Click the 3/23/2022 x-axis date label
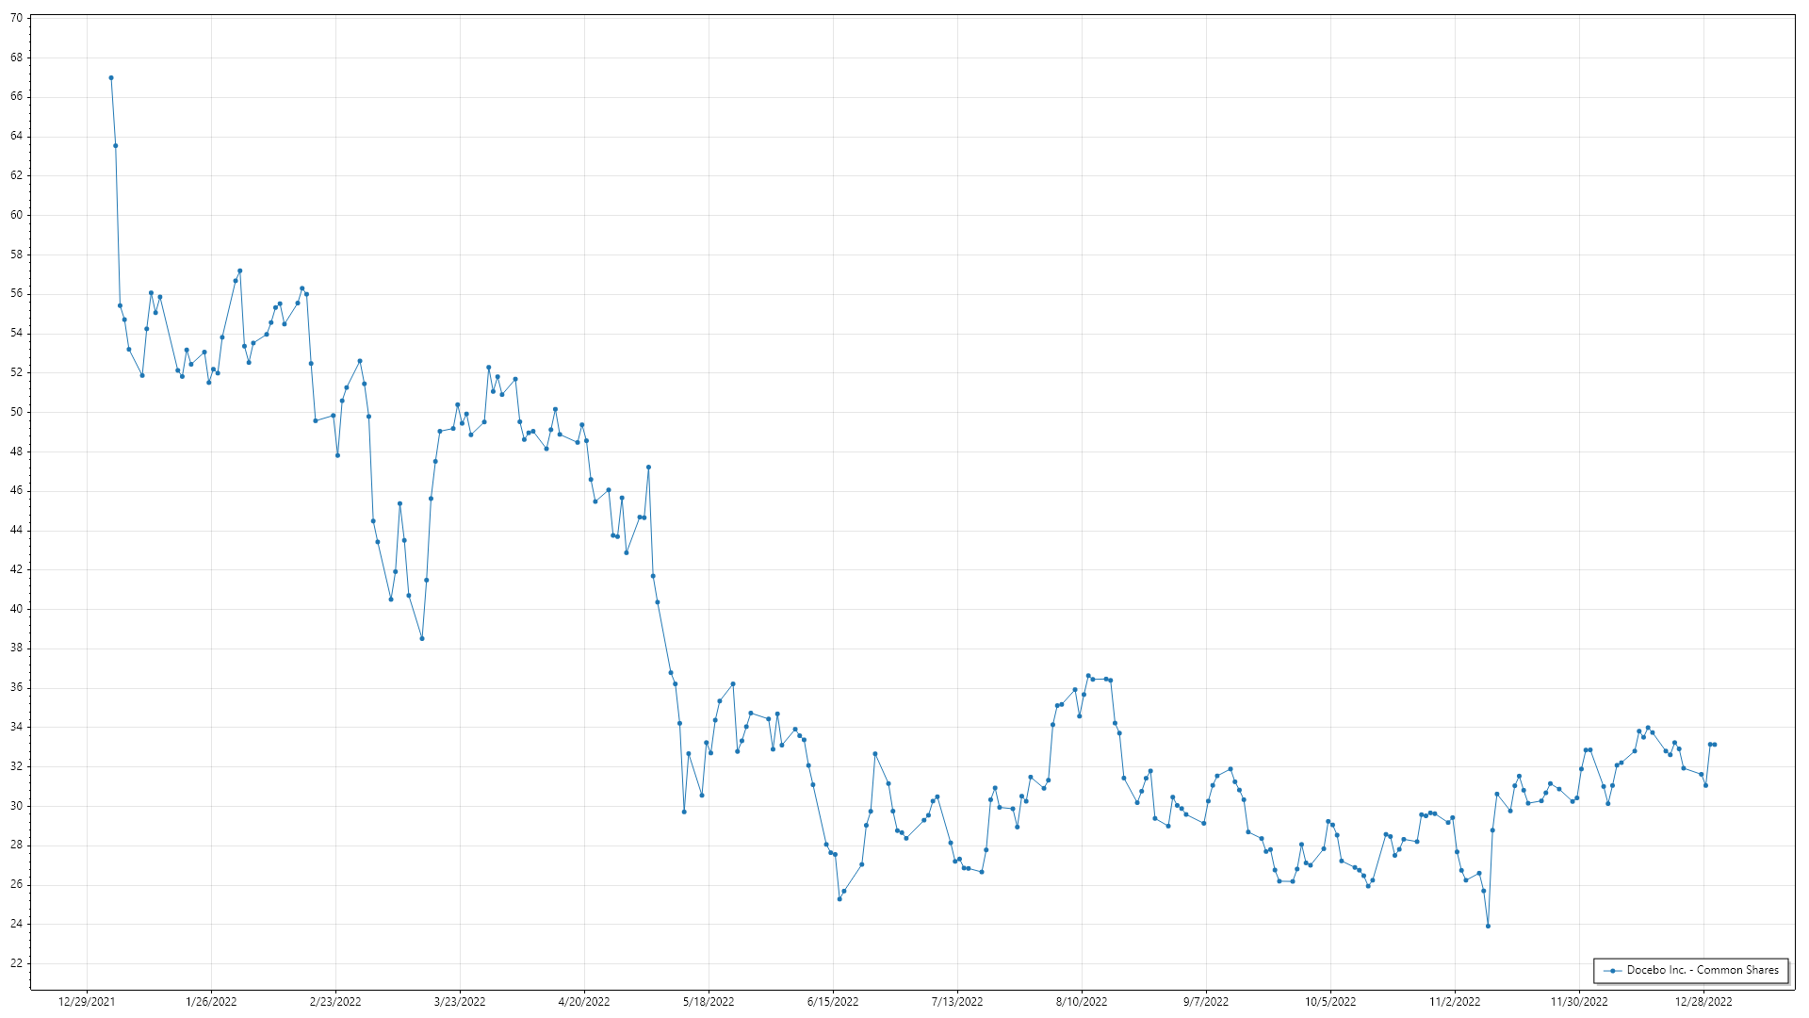The image size is (1809, 1018). pyautogui.click(x=460, y=1002)
